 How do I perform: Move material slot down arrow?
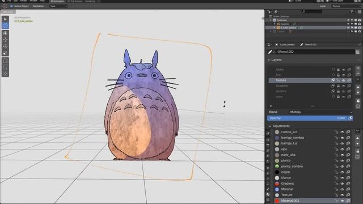[357, 143]
